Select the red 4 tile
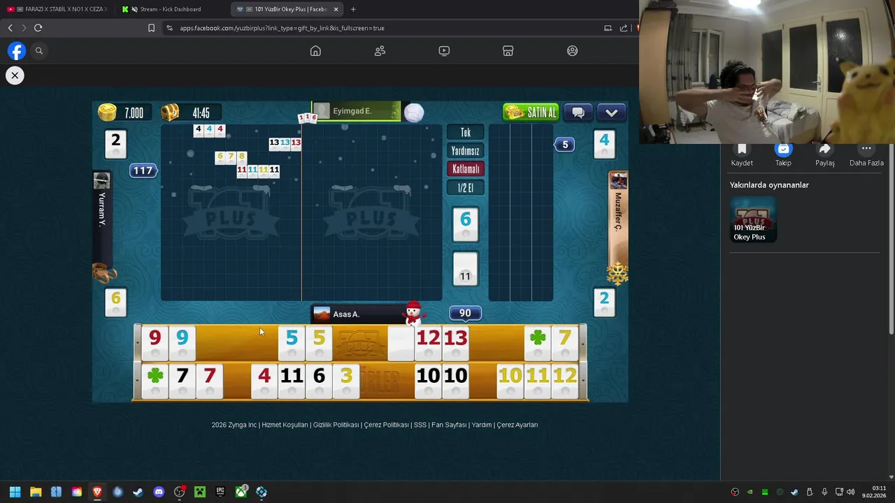 [x=264, y=381]
